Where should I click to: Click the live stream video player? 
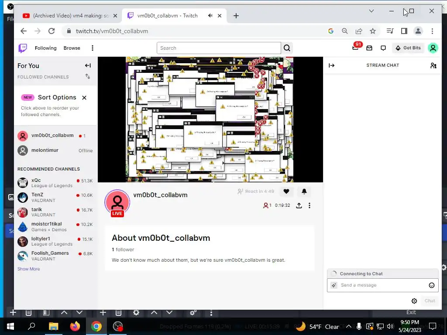click(x=210, y=120)
